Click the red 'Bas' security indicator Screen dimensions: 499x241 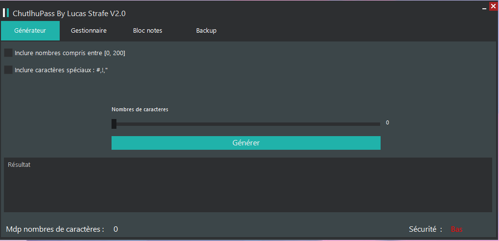pos(456,229)
